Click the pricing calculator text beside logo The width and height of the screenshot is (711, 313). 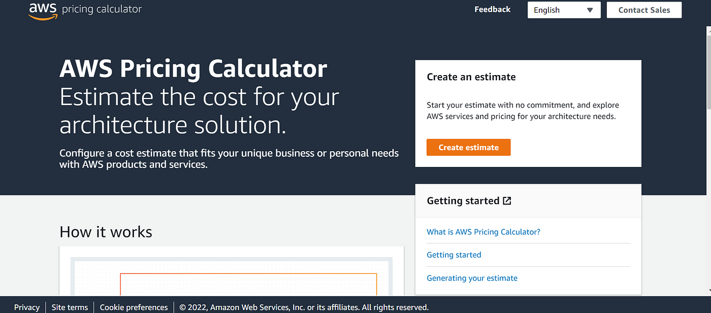point(102,9)
